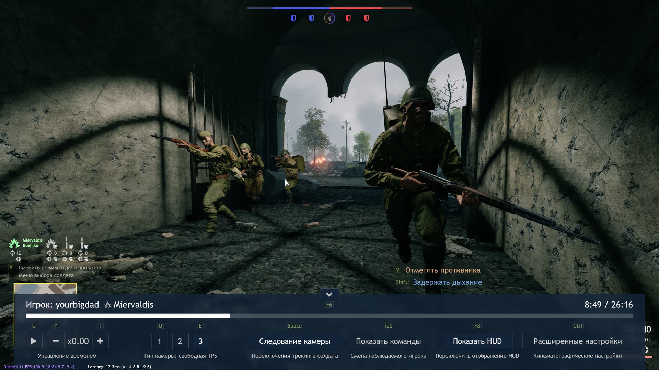The height and width of the screenshot is (370, 659).
Task: Click the first red shield point icon
Action: (x=348, y=18)
